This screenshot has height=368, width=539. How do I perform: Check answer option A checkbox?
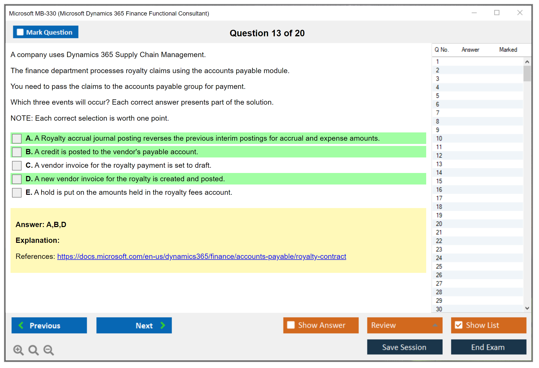coord(17,138)
